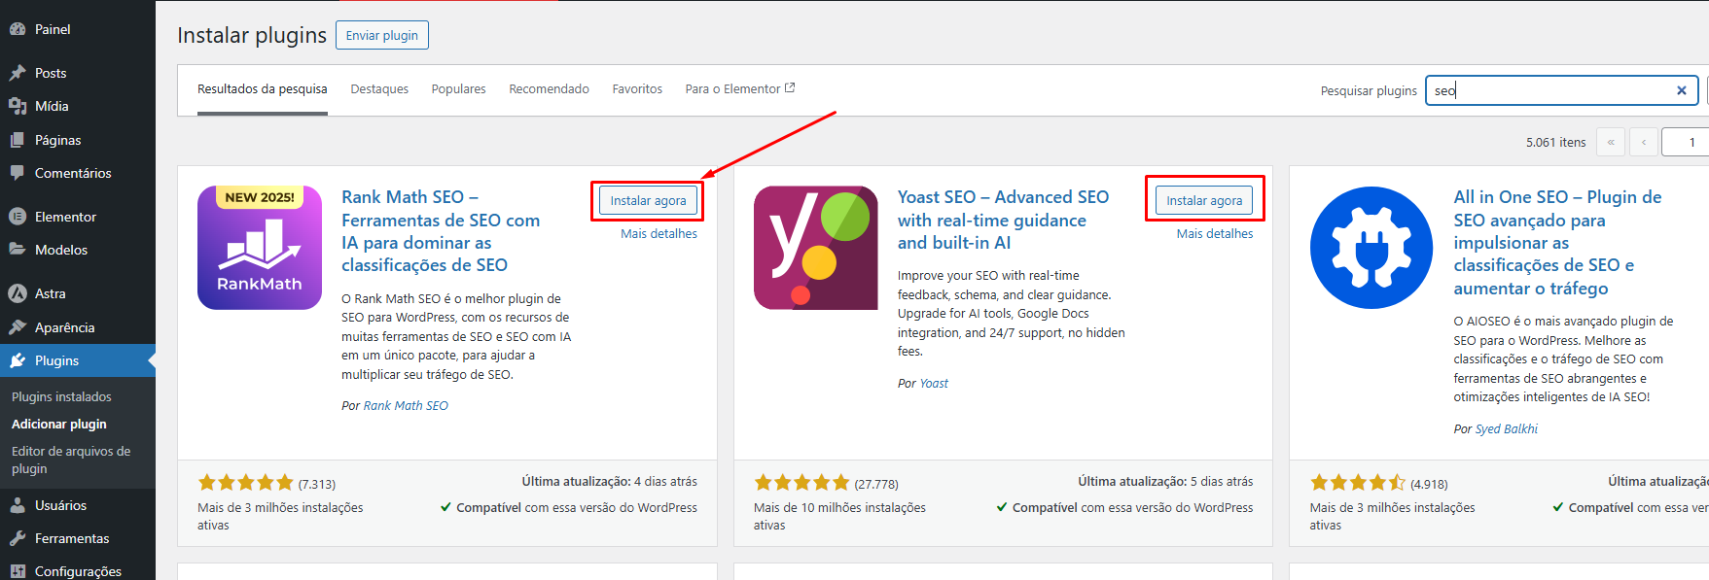This screenshot has height=580, width=1709.
Task: Open the Yoast SEO – Advanced SEO title link
Action: click(x=1003, y=220)
